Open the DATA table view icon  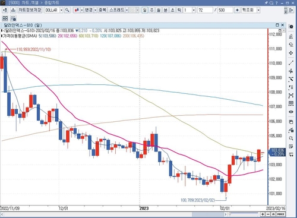[291, 103]
